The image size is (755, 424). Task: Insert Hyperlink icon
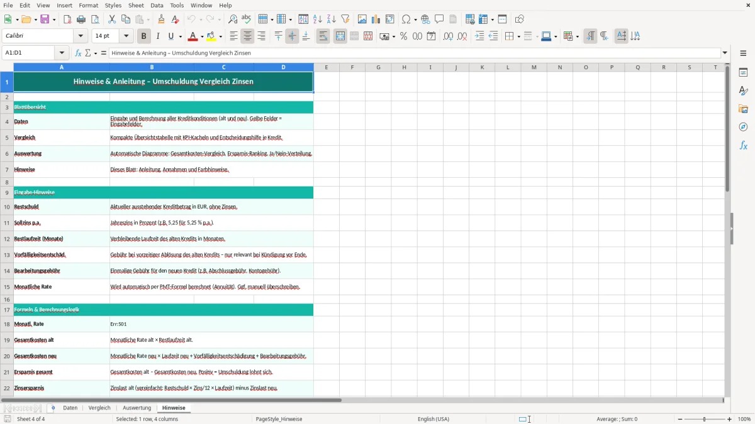[426, 19]
